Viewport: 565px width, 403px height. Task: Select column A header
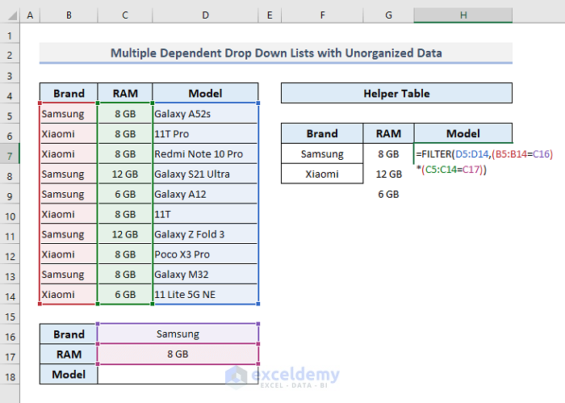[x=31, y=15]
